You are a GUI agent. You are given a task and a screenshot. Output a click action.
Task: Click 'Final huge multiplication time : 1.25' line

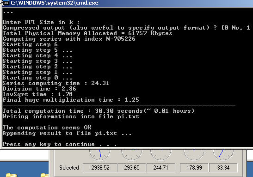click(71, 100)
